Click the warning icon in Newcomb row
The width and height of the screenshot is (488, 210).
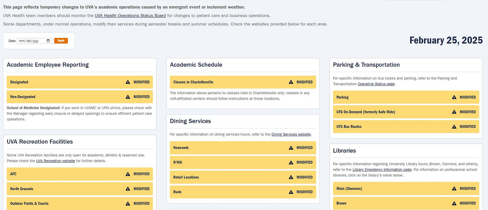click(x=291, y=148)
